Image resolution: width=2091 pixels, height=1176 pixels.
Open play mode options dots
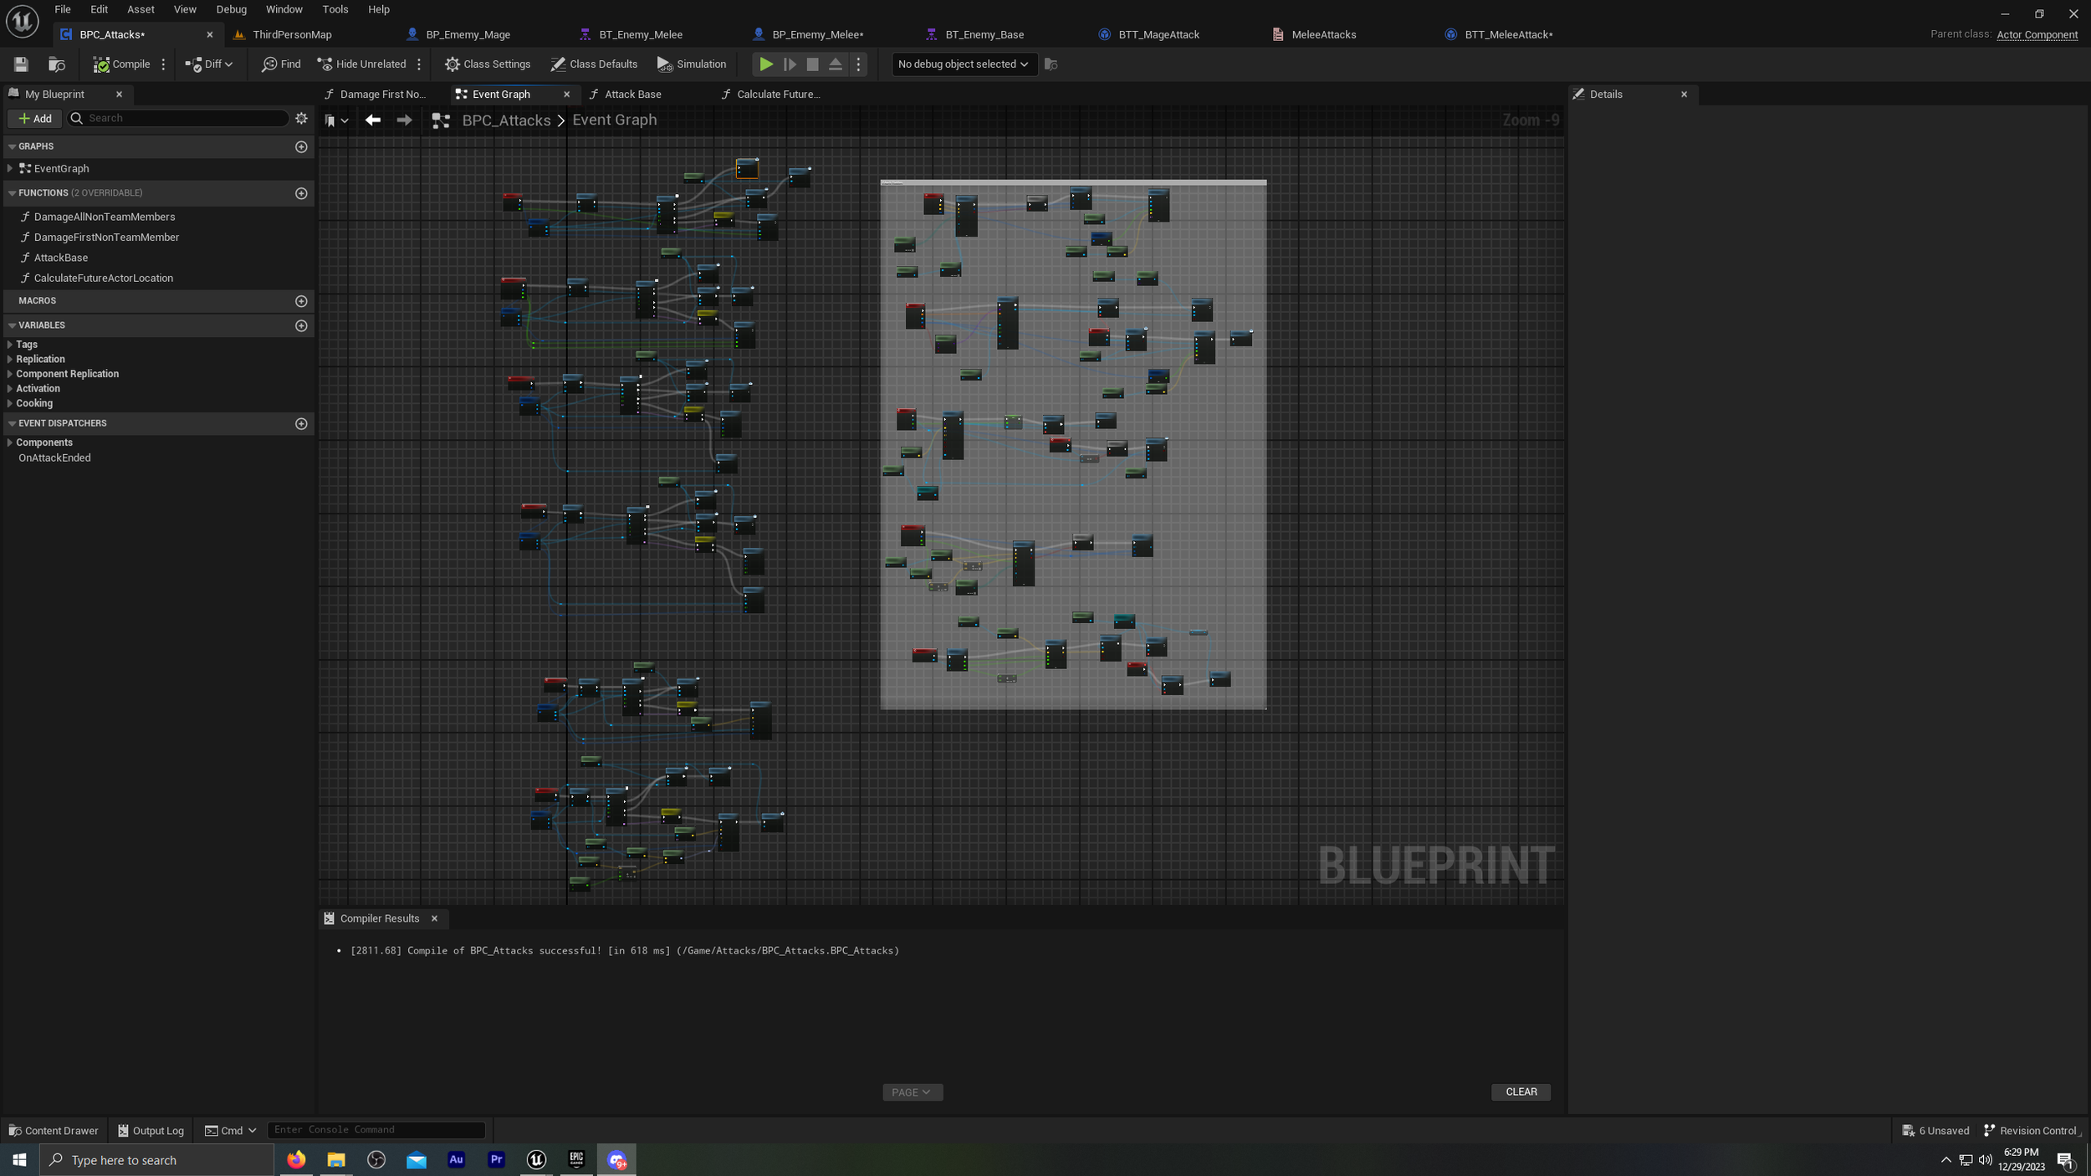[858, 64]
